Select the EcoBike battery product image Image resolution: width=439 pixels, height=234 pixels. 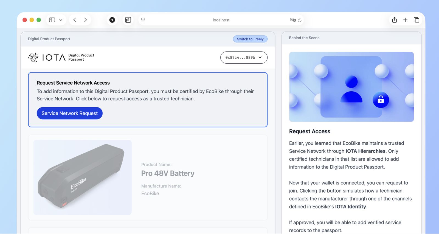click(82, 177)
